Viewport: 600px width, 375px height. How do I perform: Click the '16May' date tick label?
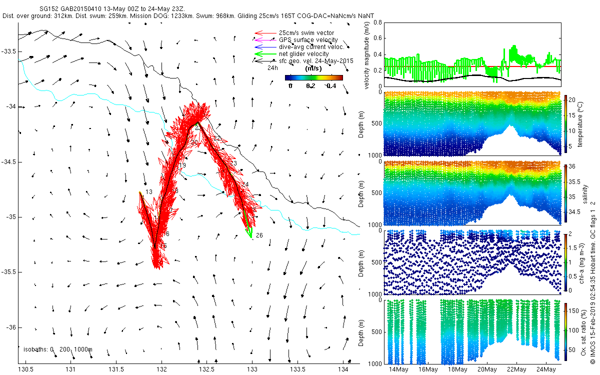[428, 369]
